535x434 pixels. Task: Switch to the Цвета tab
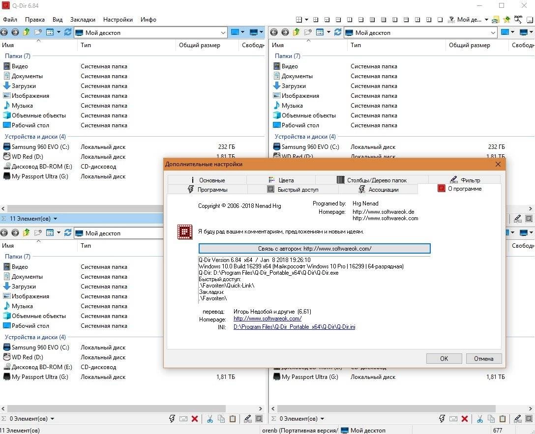point(281,180)
